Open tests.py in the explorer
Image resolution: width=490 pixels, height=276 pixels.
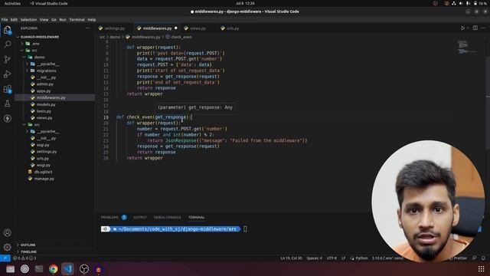pos(44,111)
